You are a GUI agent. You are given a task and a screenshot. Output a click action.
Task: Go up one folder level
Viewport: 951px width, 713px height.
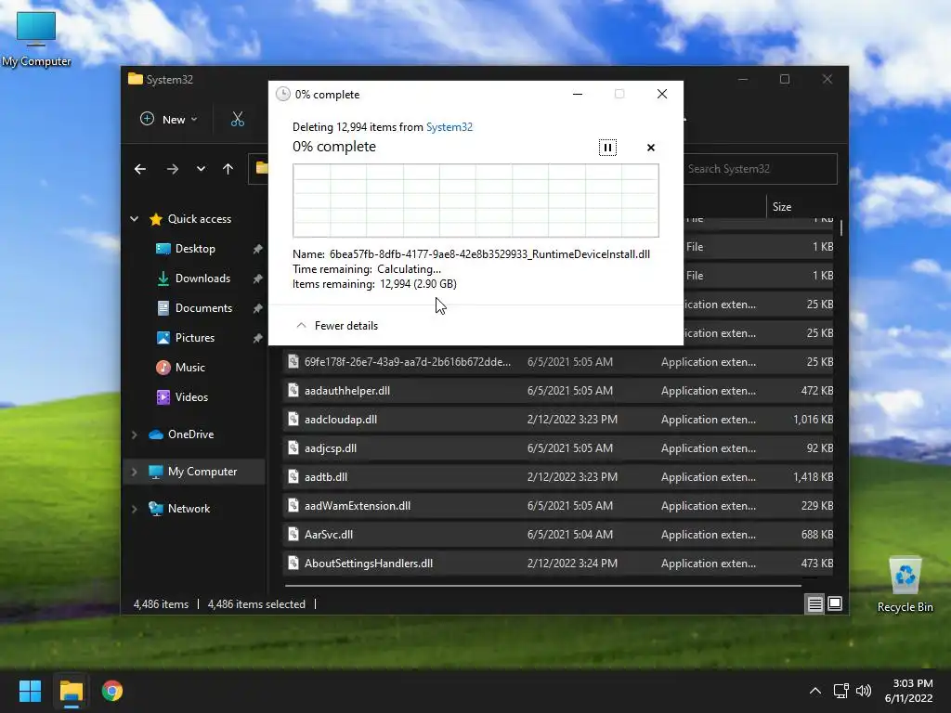tap(228, 169)
